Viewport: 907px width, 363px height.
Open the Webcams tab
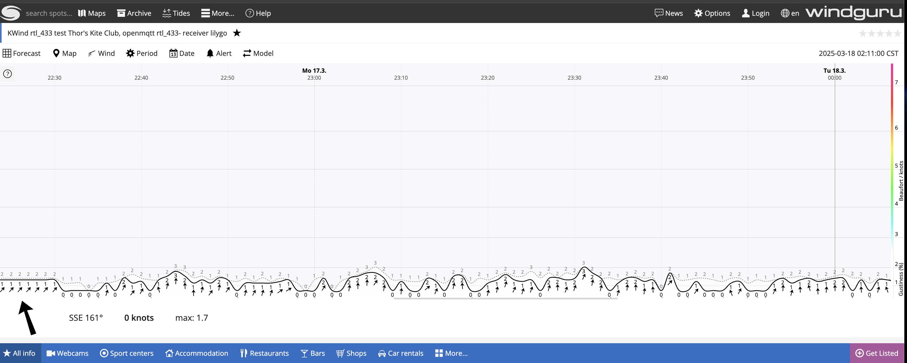[68, 353]
